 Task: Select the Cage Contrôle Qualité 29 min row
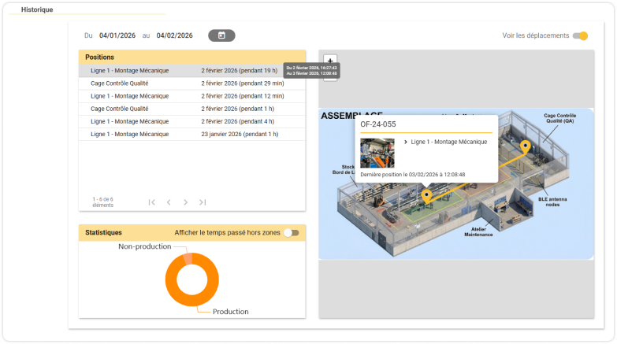point(192,83)
